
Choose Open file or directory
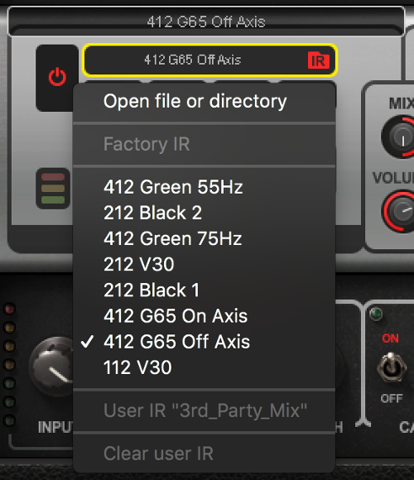click(x=204, y=101)
